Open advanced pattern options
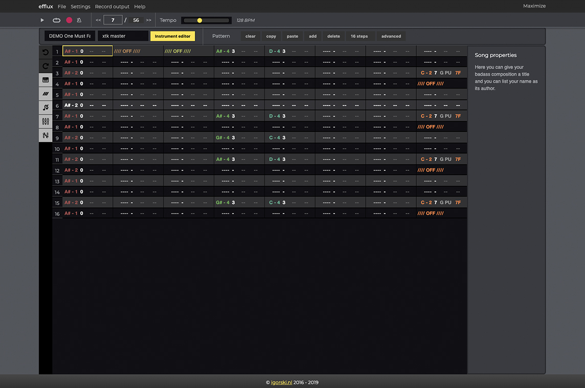 point(391,36)
